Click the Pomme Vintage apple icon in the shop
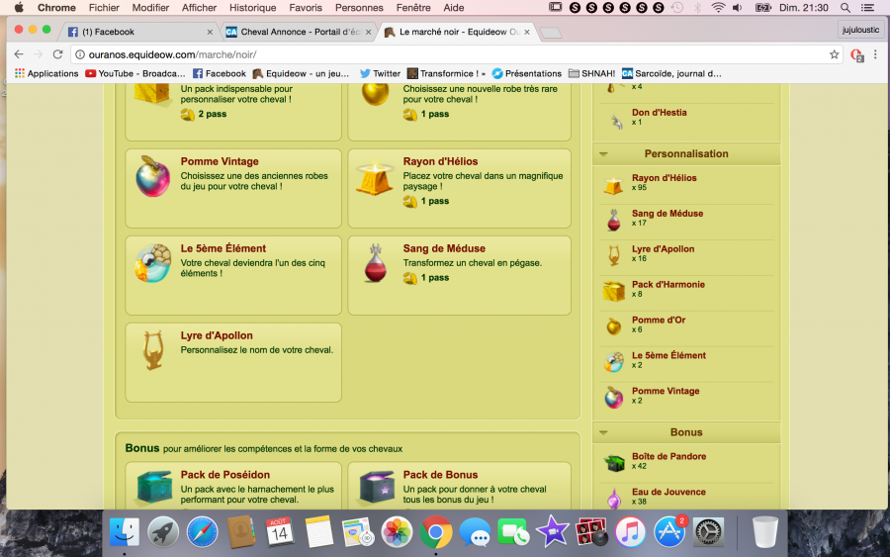890x557 pixels. pyautogui.click(x=152, y=176)
